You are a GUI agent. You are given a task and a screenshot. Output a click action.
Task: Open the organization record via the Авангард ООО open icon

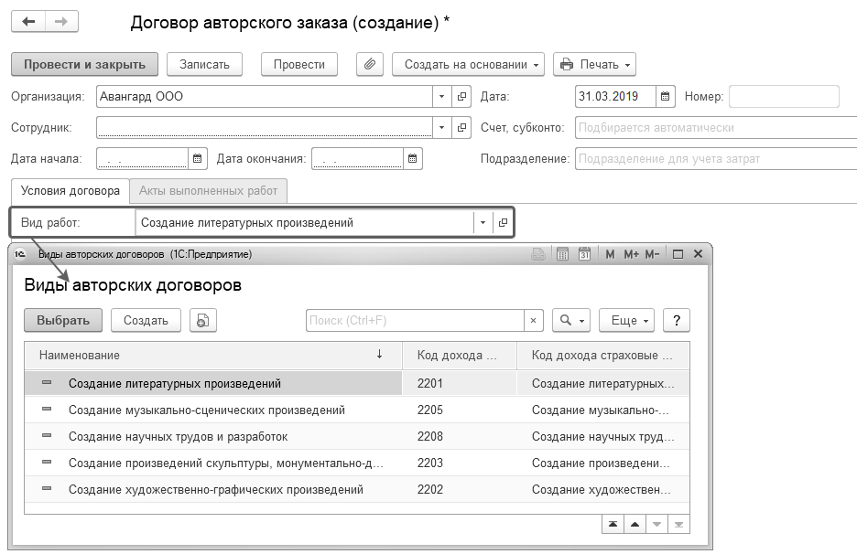coord(461,97)
